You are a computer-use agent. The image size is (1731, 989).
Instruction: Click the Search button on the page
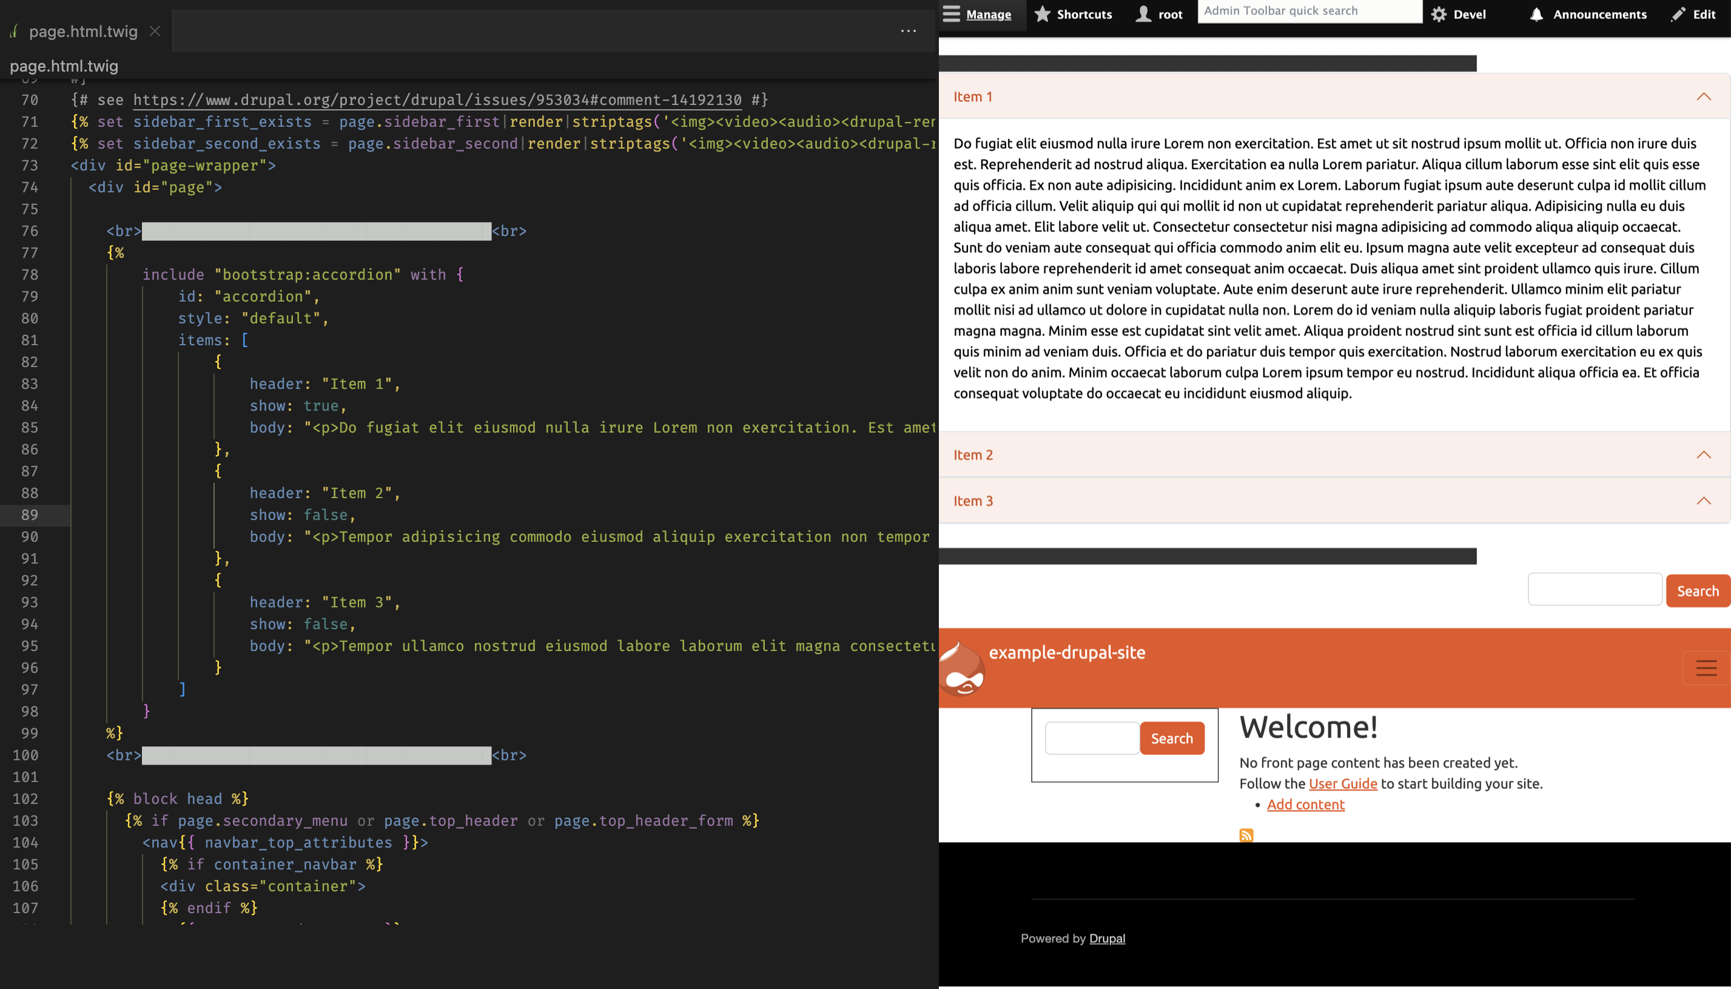pos(1695,591)
